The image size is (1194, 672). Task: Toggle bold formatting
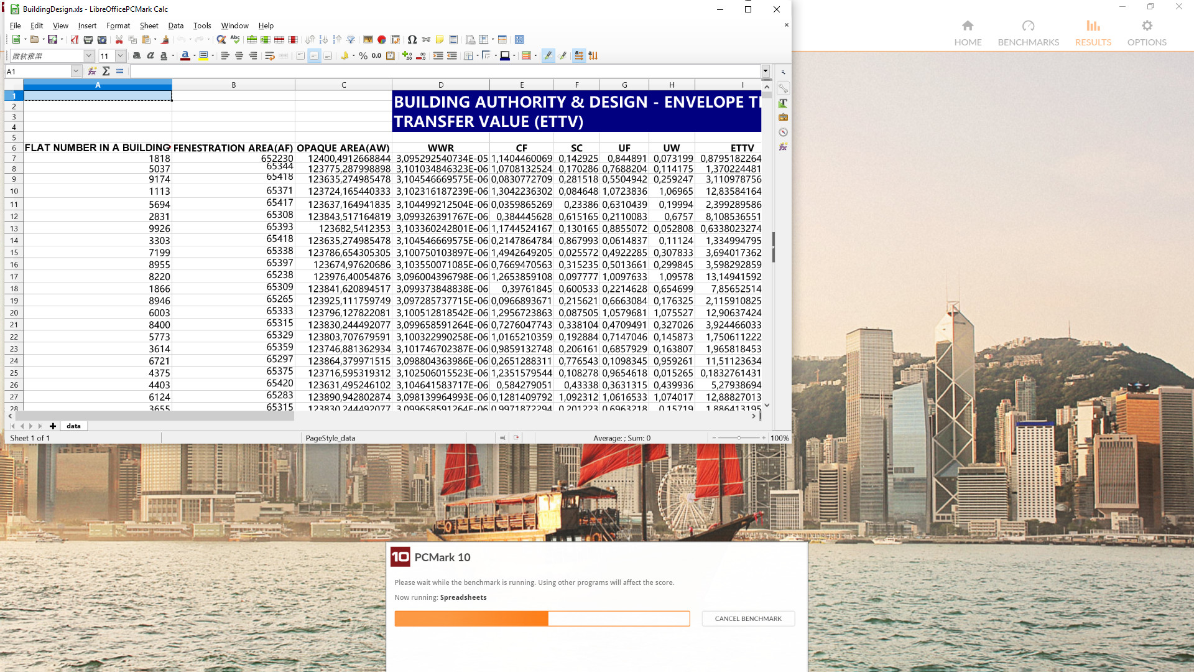[x=137, y=55]
